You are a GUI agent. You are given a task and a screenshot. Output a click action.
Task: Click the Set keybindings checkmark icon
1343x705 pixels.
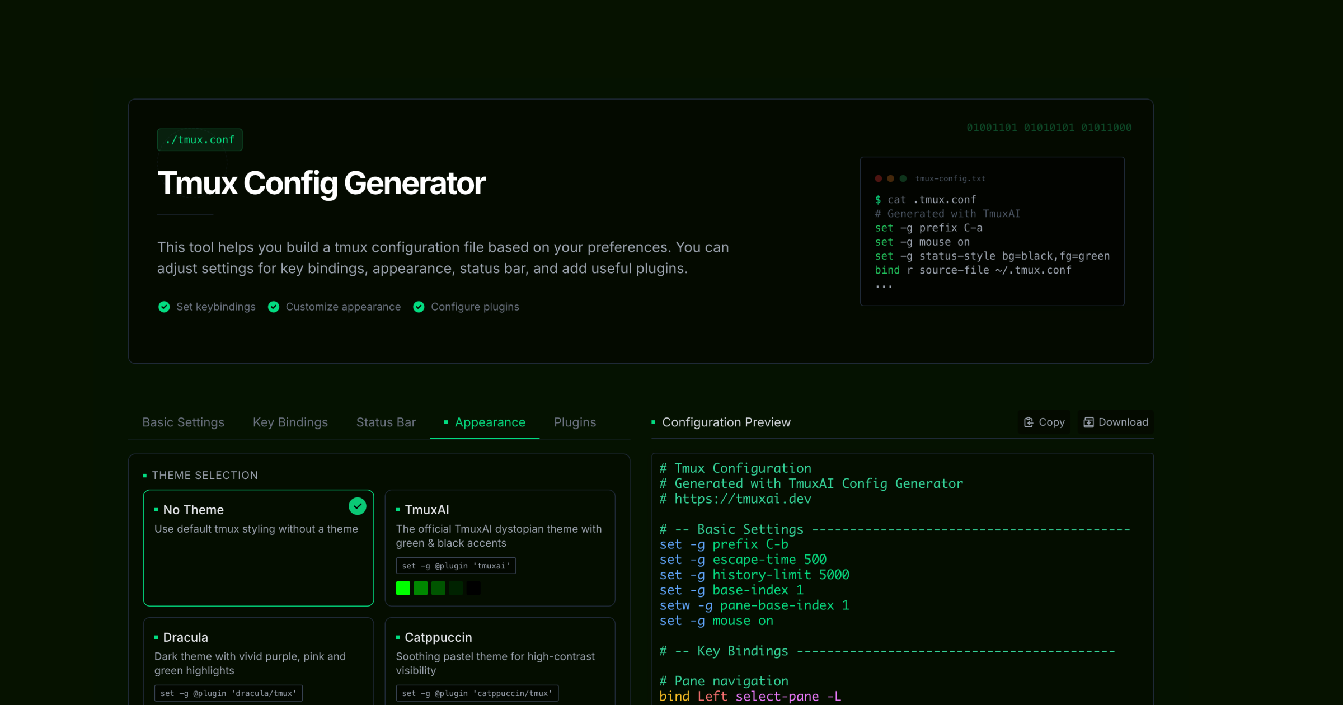(x=164, y=307)
